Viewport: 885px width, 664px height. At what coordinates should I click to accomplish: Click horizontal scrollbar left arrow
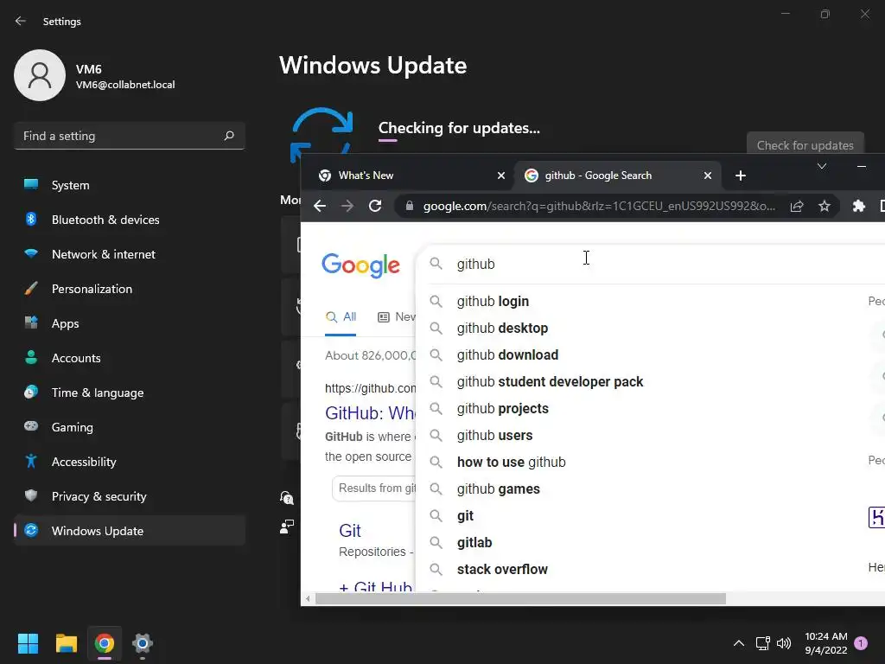(308, 598)
